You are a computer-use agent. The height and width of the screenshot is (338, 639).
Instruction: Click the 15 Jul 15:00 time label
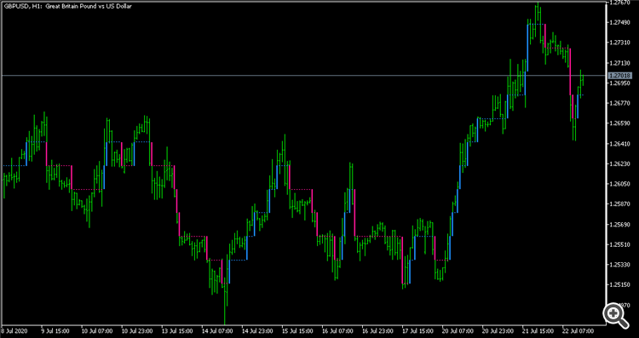[x=296, y=330]
